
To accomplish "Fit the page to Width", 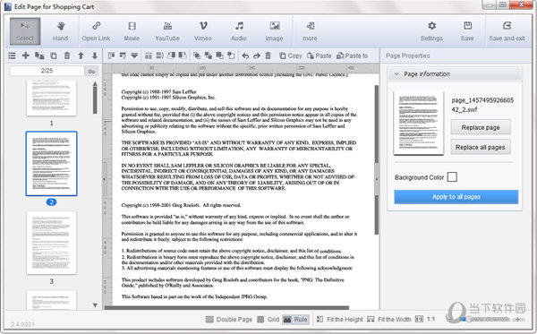I will (389, 320).
